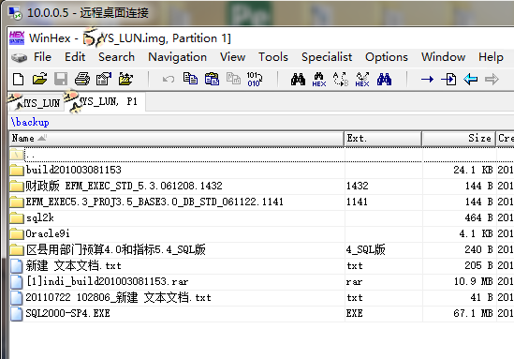Click the Write clipboard toolbar icon
This screenshot has width=514, height=359.
coord(212,79)
